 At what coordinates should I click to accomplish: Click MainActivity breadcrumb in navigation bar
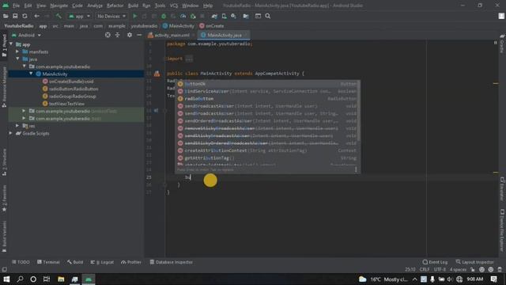coord(179,26)
